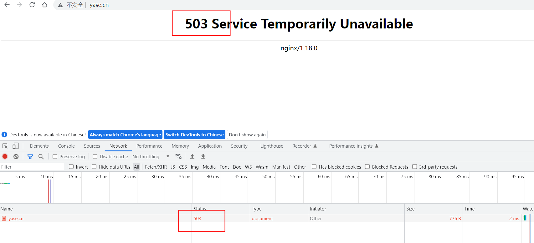
Task: Filter requests by Img
Action: pos(195,167)
